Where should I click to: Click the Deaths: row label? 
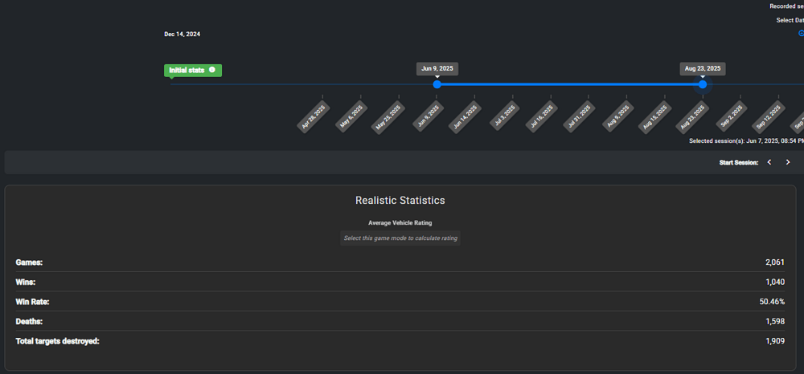29,321
